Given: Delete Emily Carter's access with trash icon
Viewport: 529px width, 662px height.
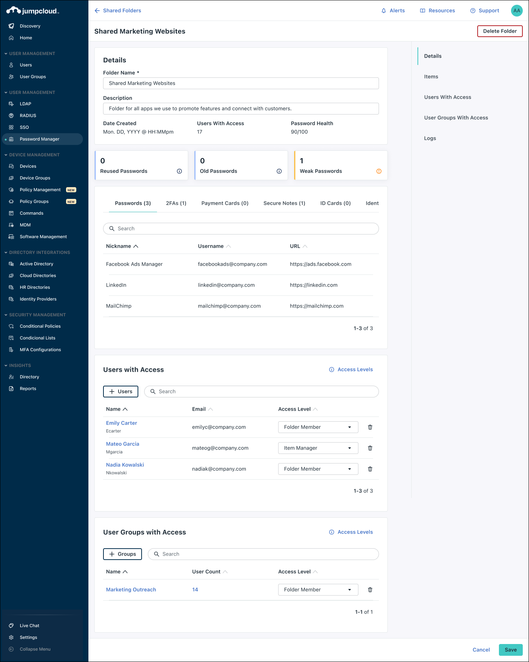Looking at the screenshot, I should pyautogui.click(x=370, y=427).
